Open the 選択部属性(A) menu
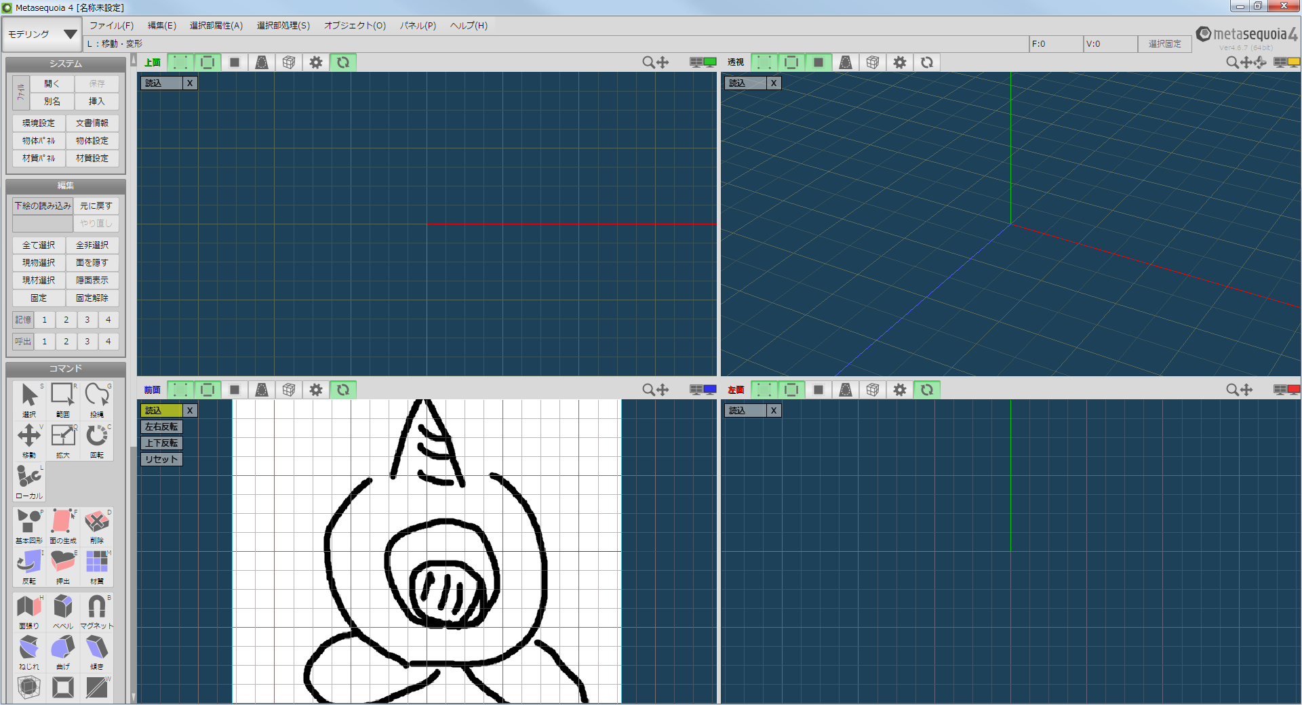 (x=216, y=26)
